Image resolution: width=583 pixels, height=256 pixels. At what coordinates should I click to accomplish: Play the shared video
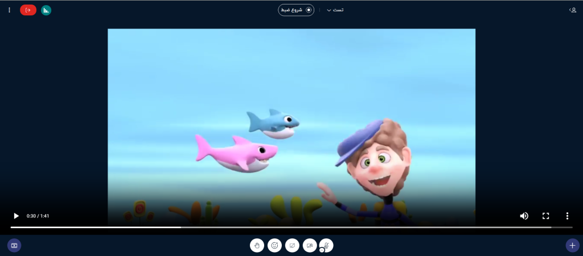coord(16,216)
